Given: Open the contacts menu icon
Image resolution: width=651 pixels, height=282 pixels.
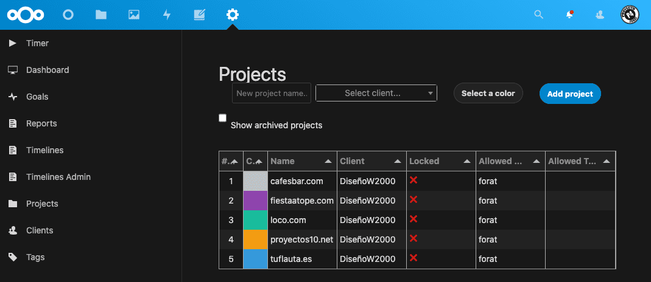Looking at the screenshot, I should (600, 15).
